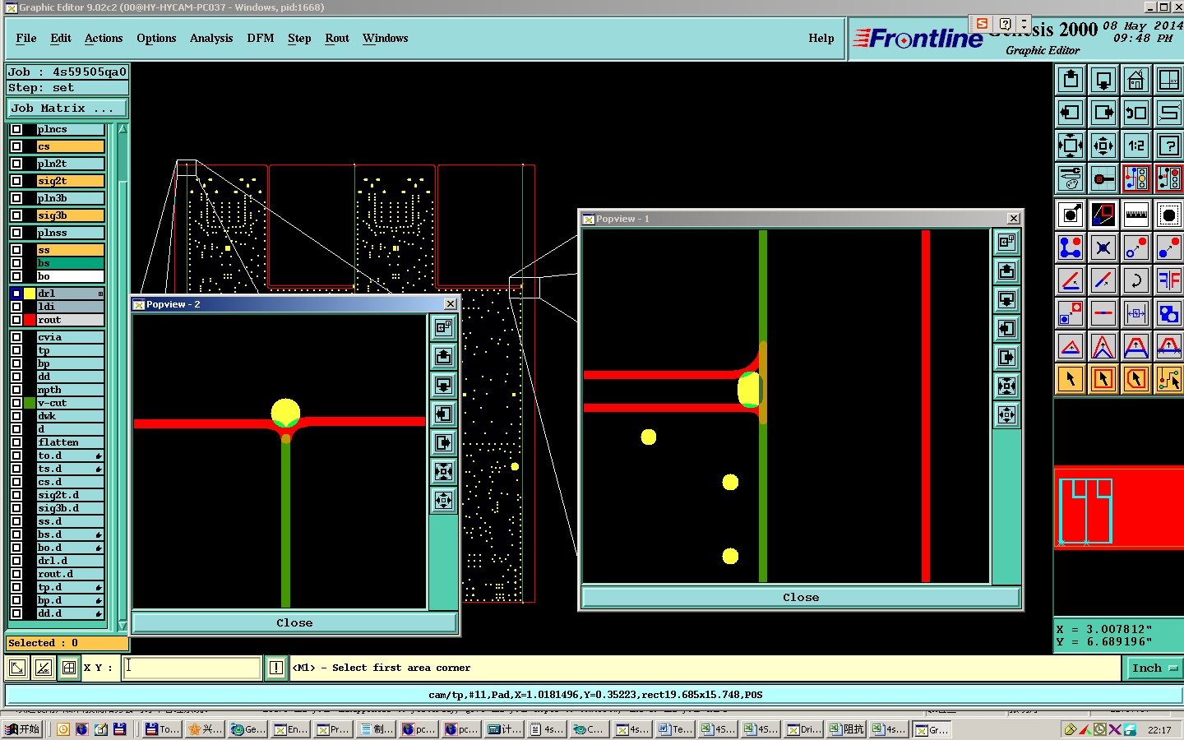Select the delete feature X tool
Viewport: 1184px width, 740px height.
[x=1103, y=247]
